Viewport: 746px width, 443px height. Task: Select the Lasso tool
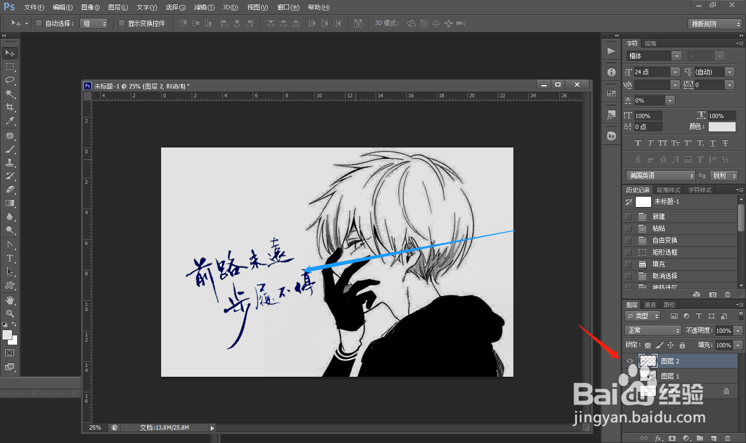pyautogui.click(x=10, y=80)
